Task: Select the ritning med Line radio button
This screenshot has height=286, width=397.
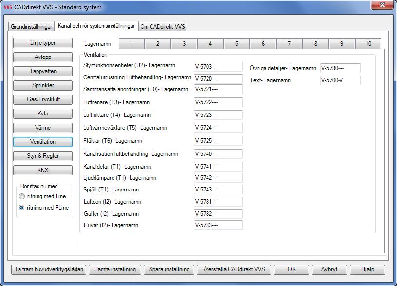Action: [22, 196]
